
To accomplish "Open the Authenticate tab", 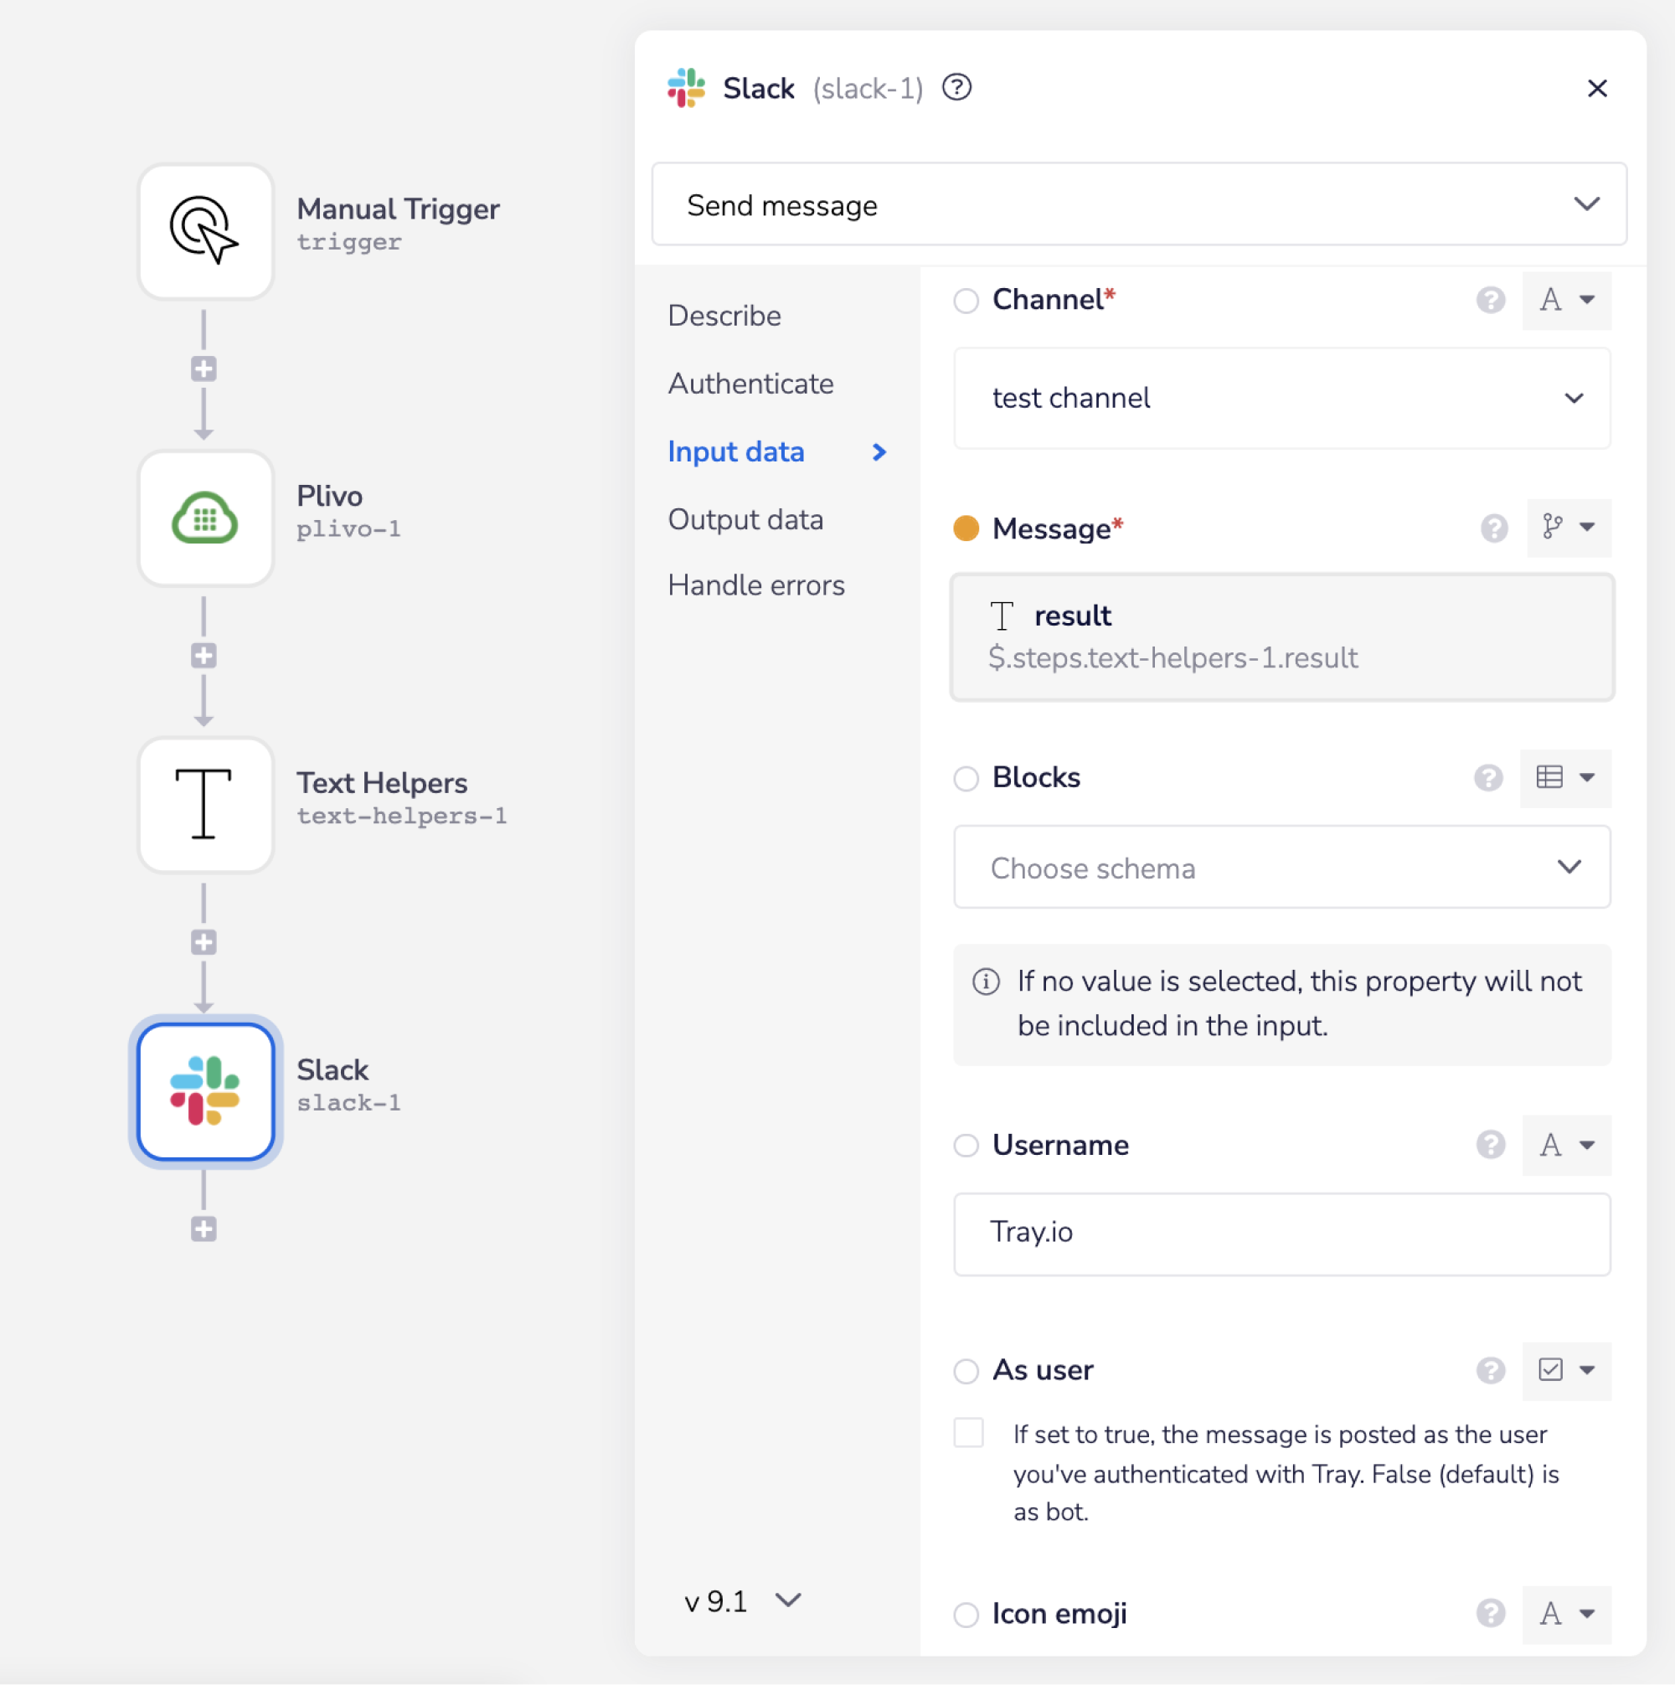I will point(751,384).
